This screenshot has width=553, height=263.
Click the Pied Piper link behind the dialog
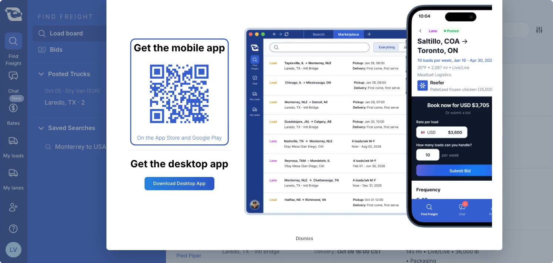pos(189,256)
